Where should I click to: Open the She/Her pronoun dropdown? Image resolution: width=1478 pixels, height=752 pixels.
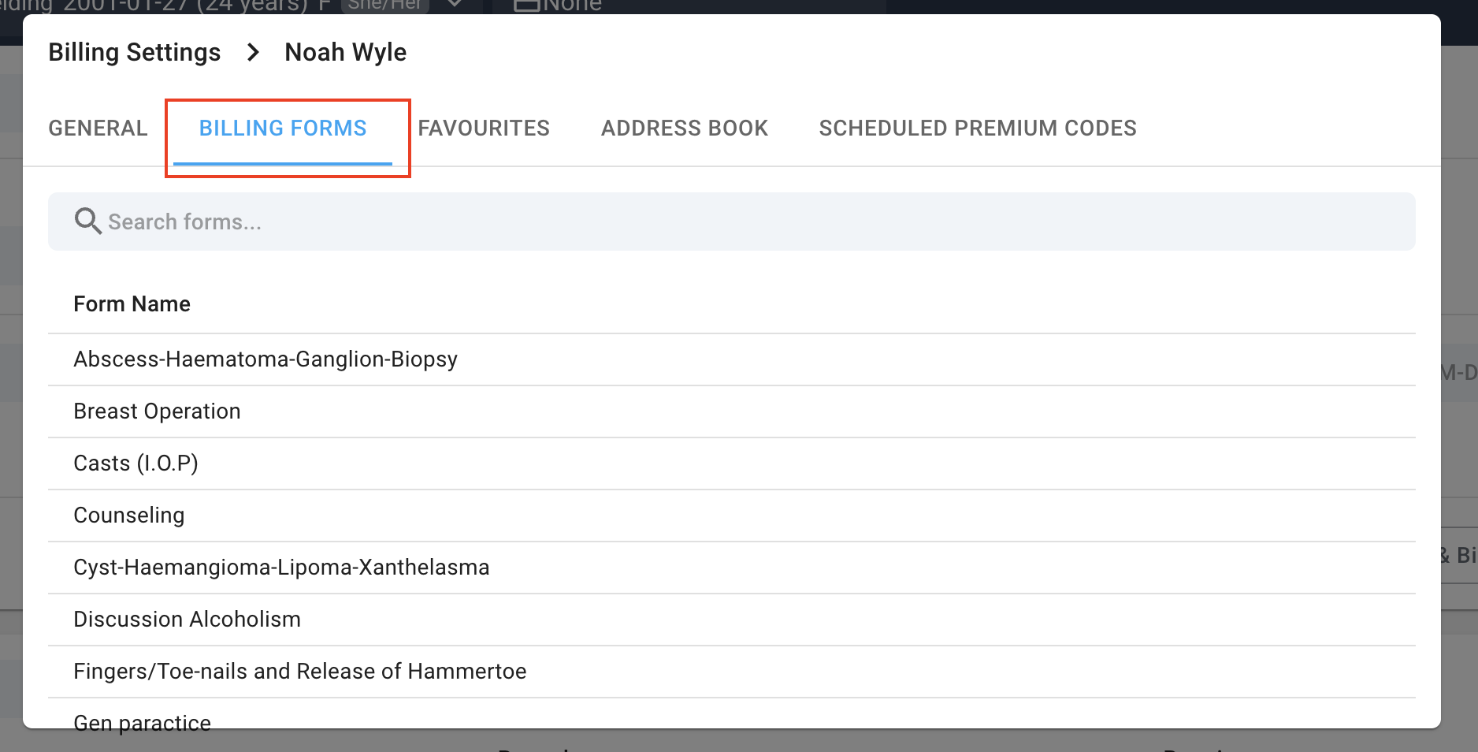[455, 5]
